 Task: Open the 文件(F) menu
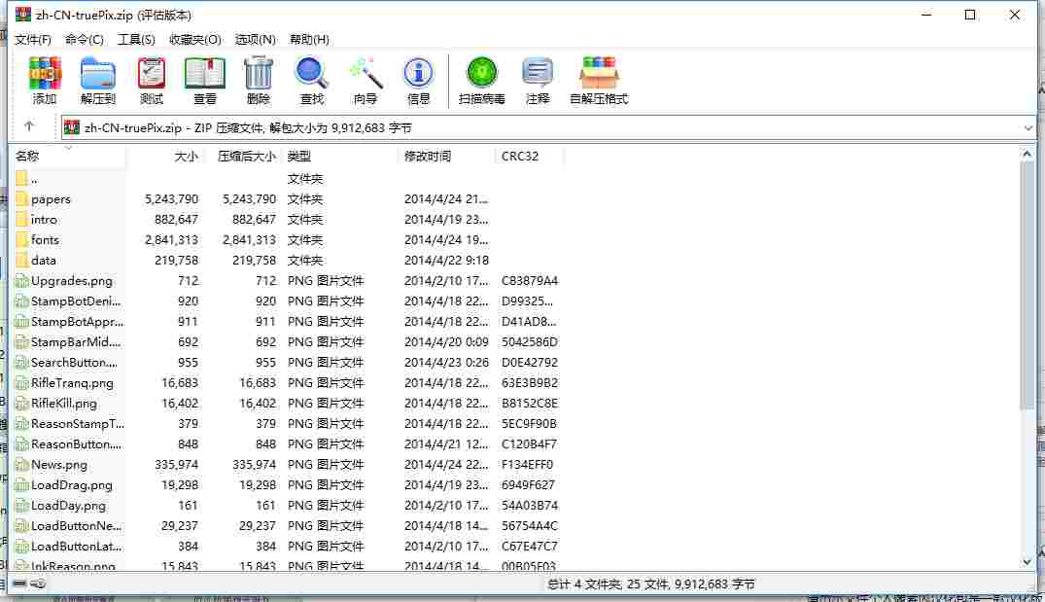33,39
